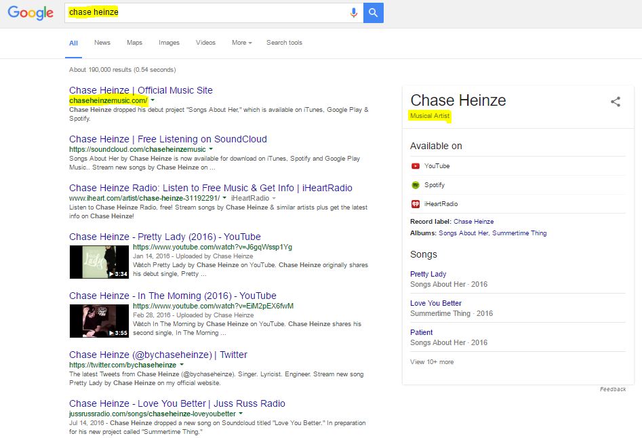Open Chase Heinze Official Music Site result
This screenshot has width=642, height=438.
[141, 90]
